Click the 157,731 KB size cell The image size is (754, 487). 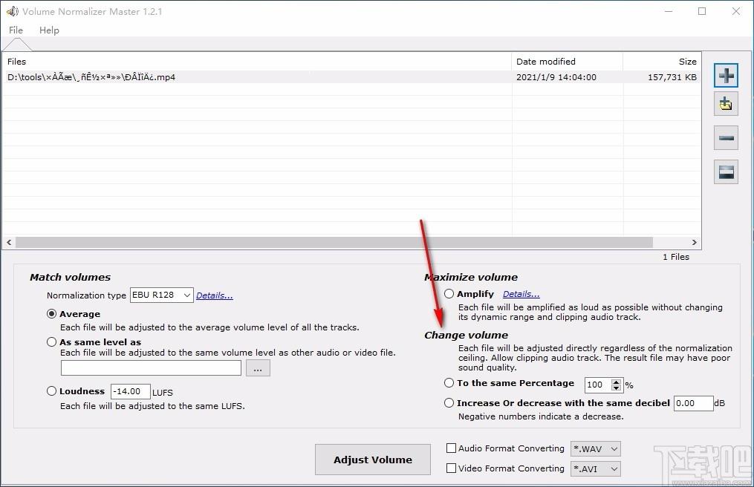pyautogui.click(x=672, y=77)
